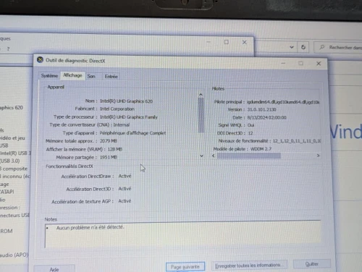Maximize the DirectX diagnostic window

[300, 63]
